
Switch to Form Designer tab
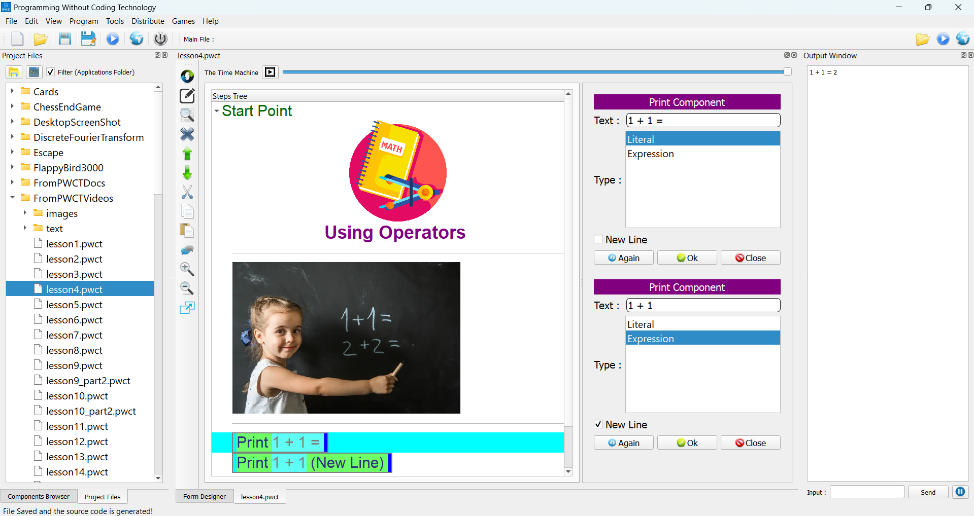(x=205, y=497)
